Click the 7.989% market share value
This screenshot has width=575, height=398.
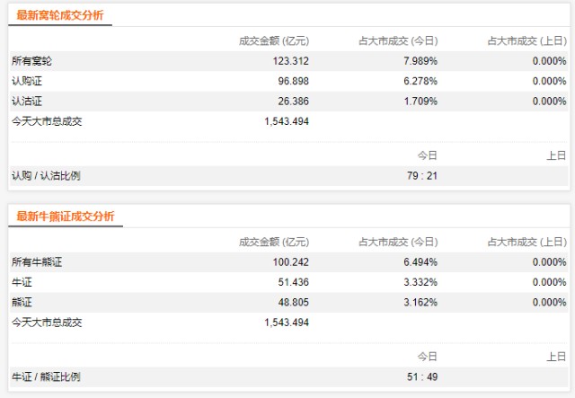tap(419, 61)
